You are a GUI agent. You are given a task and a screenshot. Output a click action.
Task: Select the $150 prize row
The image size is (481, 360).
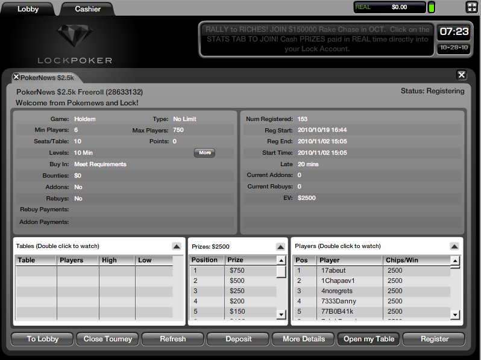pyautogui.click(x=233, y=312)
